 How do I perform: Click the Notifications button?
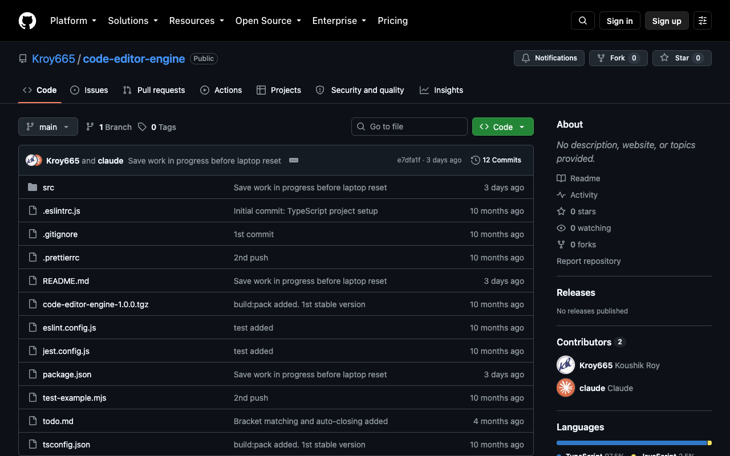549,58
